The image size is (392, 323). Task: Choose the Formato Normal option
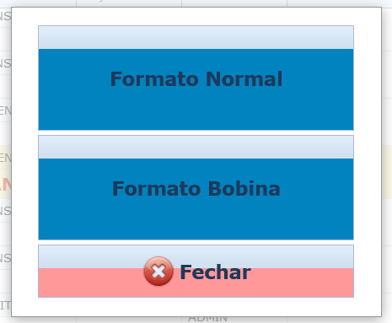point(196,78)
